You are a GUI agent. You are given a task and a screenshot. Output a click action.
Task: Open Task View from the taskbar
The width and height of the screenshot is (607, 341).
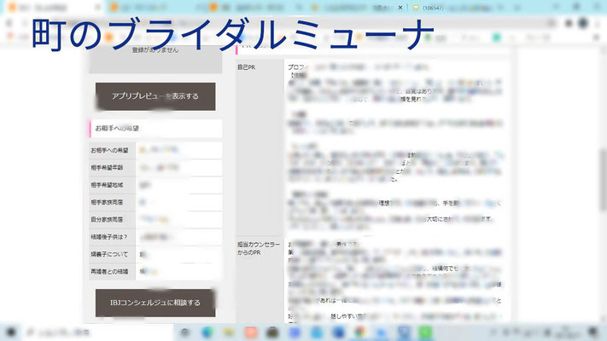pyautogui.click(x=185, y=332)
